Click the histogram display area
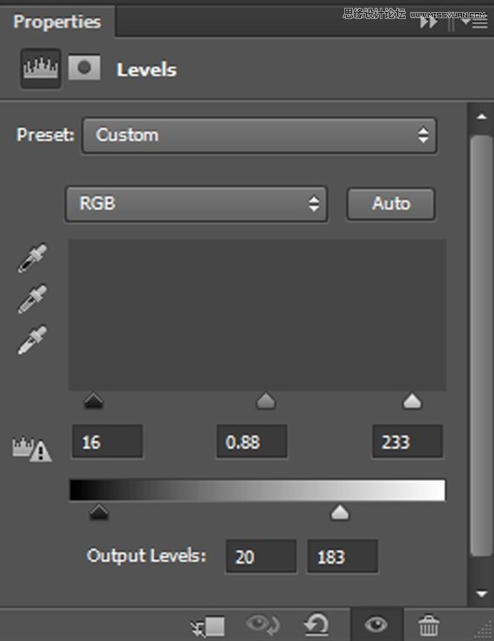 tap(257, 314)
